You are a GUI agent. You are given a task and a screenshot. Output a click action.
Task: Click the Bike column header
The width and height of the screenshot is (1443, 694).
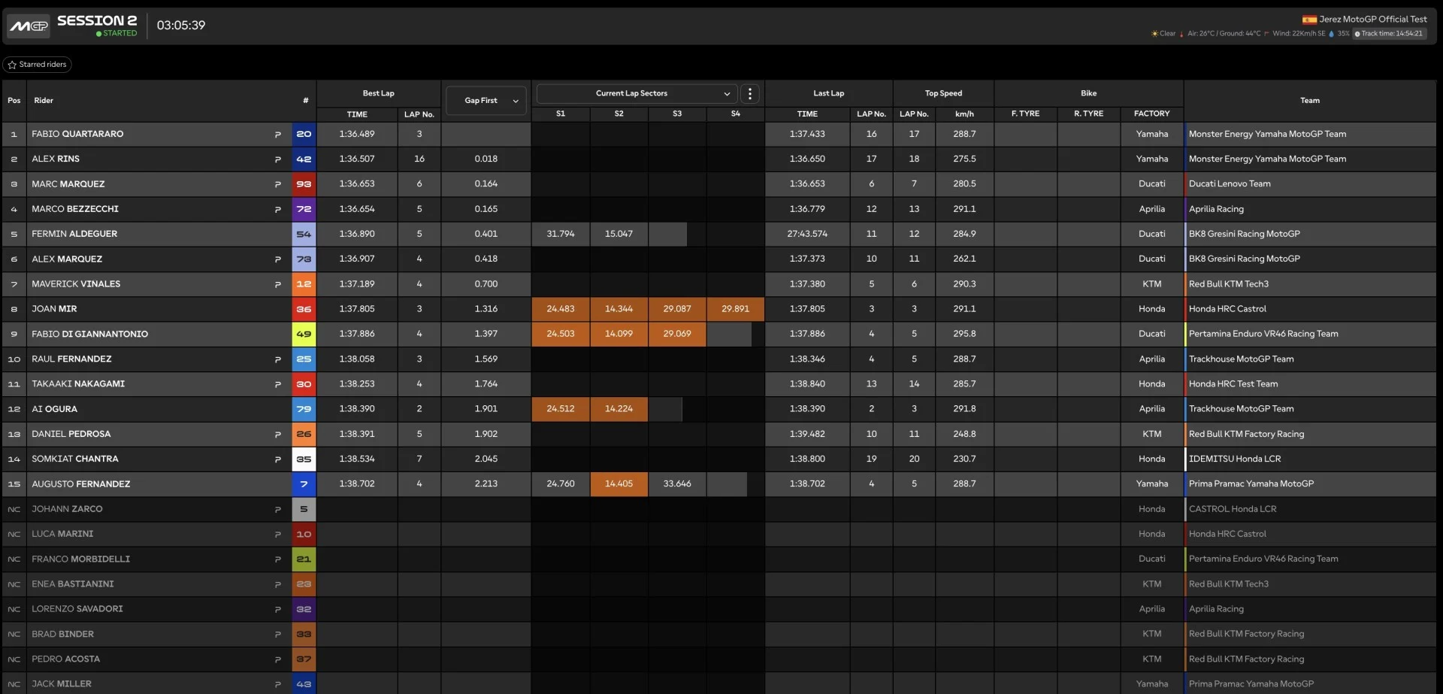[x=1088, y=93]
